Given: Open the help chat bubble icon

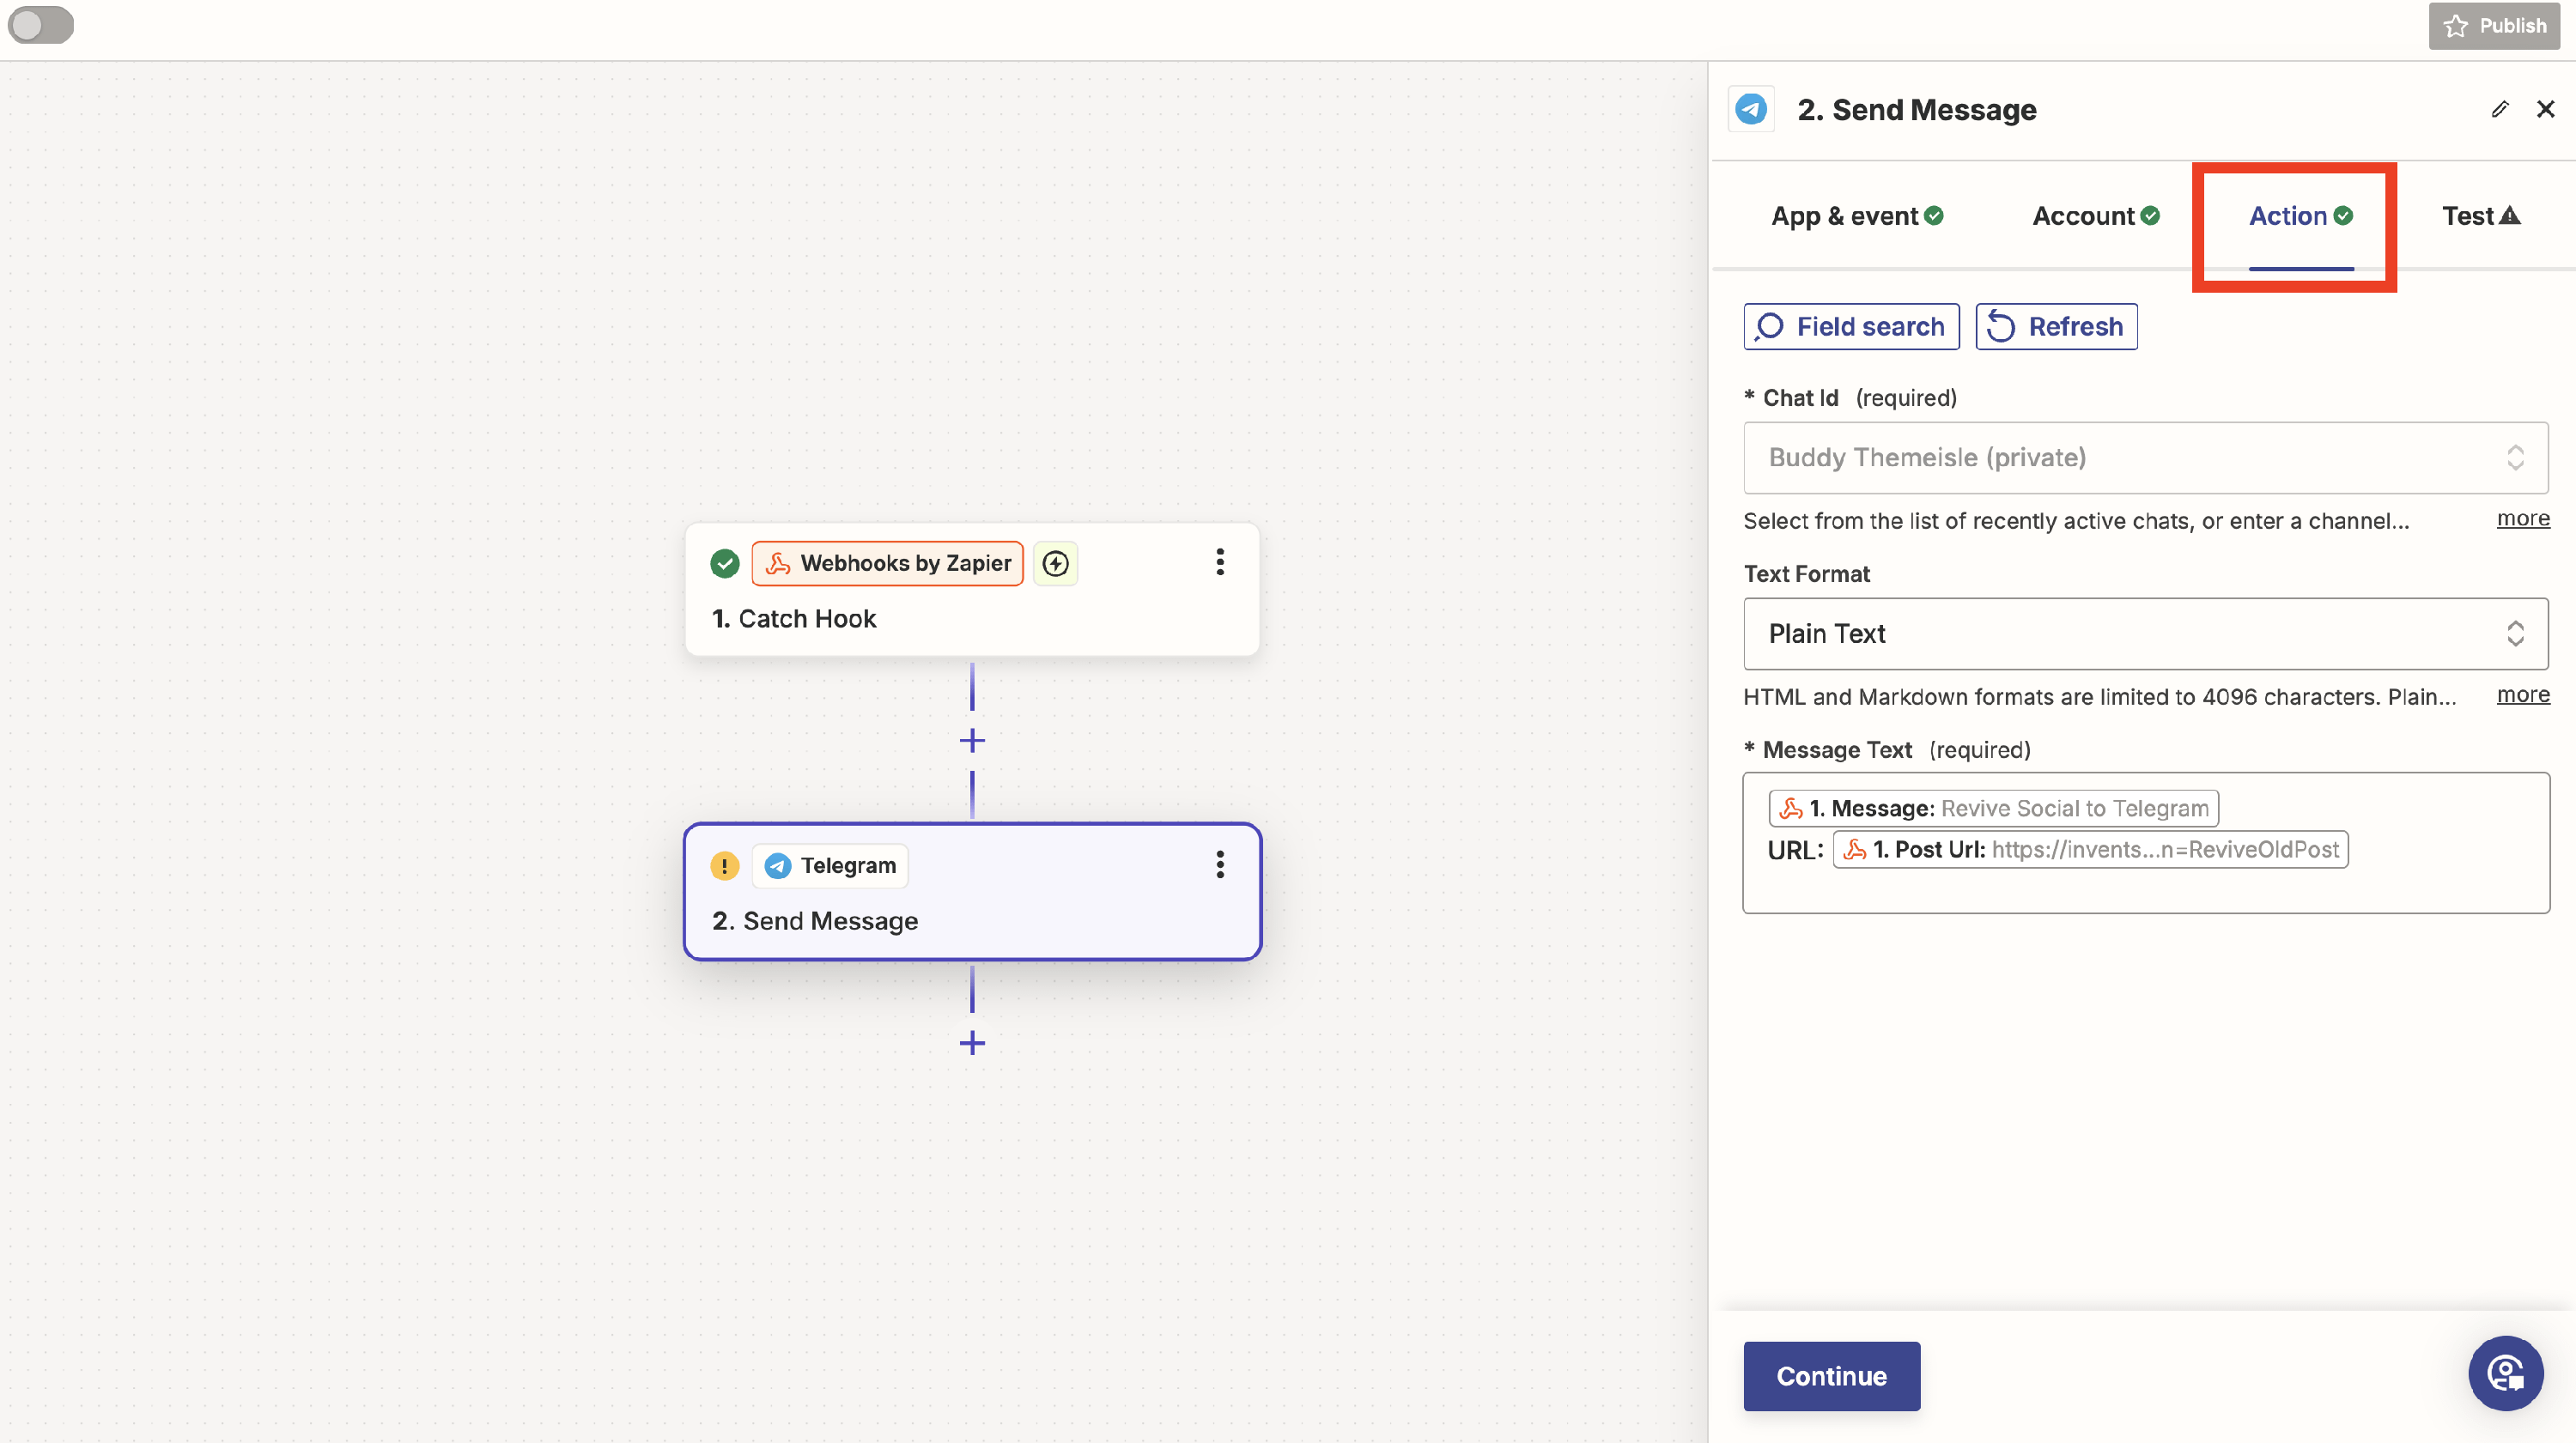Looking at the screenshot, I should click(2504, 1373).
